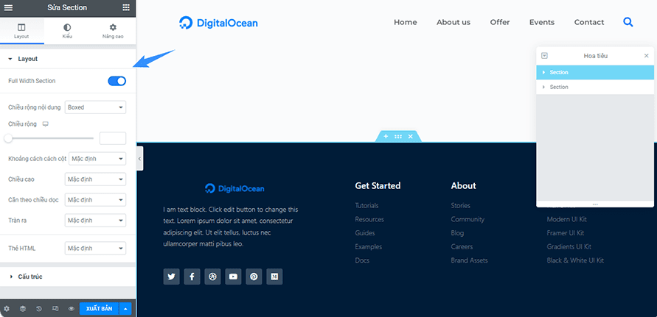Screen dimensions: 657x317
Task: Click the edit section dots handle icon
Action: tap(398, 136)
